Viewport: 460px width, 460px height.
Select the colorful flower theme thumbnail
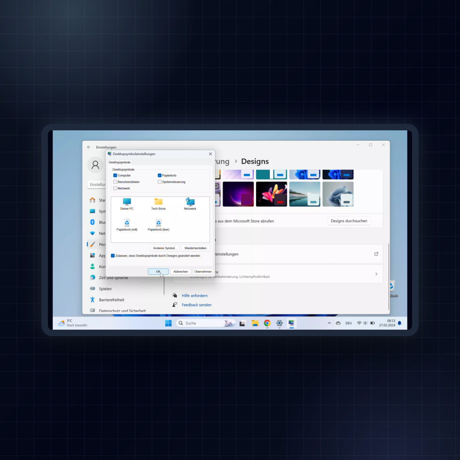coord(271,194)
